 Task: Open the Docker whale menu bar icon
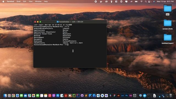click(x=101, y=1)
